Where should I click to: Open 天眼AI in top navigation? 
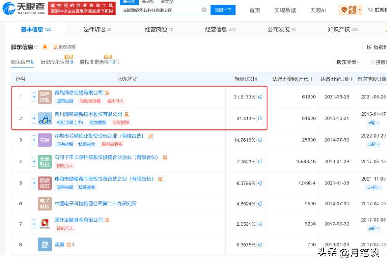[318, 10]
